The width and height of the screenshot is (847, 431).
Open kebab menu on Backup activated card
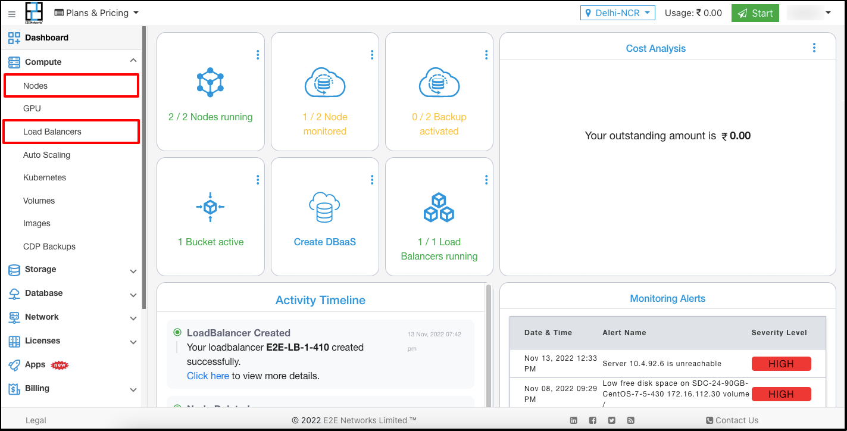click(486, 55)
